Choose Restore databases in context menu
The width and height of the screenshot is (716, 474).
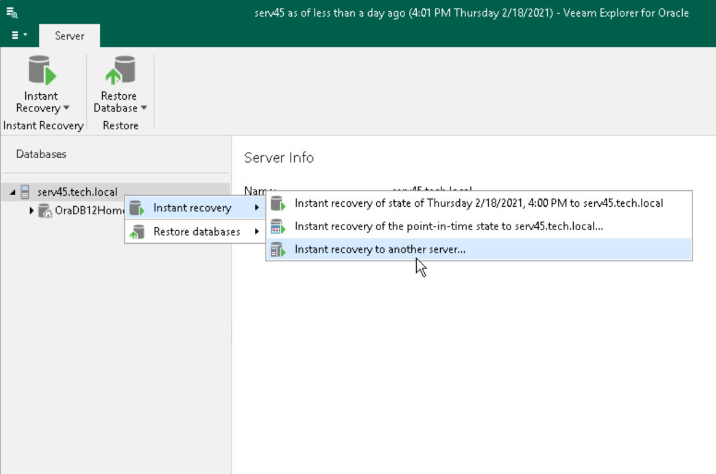point(195,231)
